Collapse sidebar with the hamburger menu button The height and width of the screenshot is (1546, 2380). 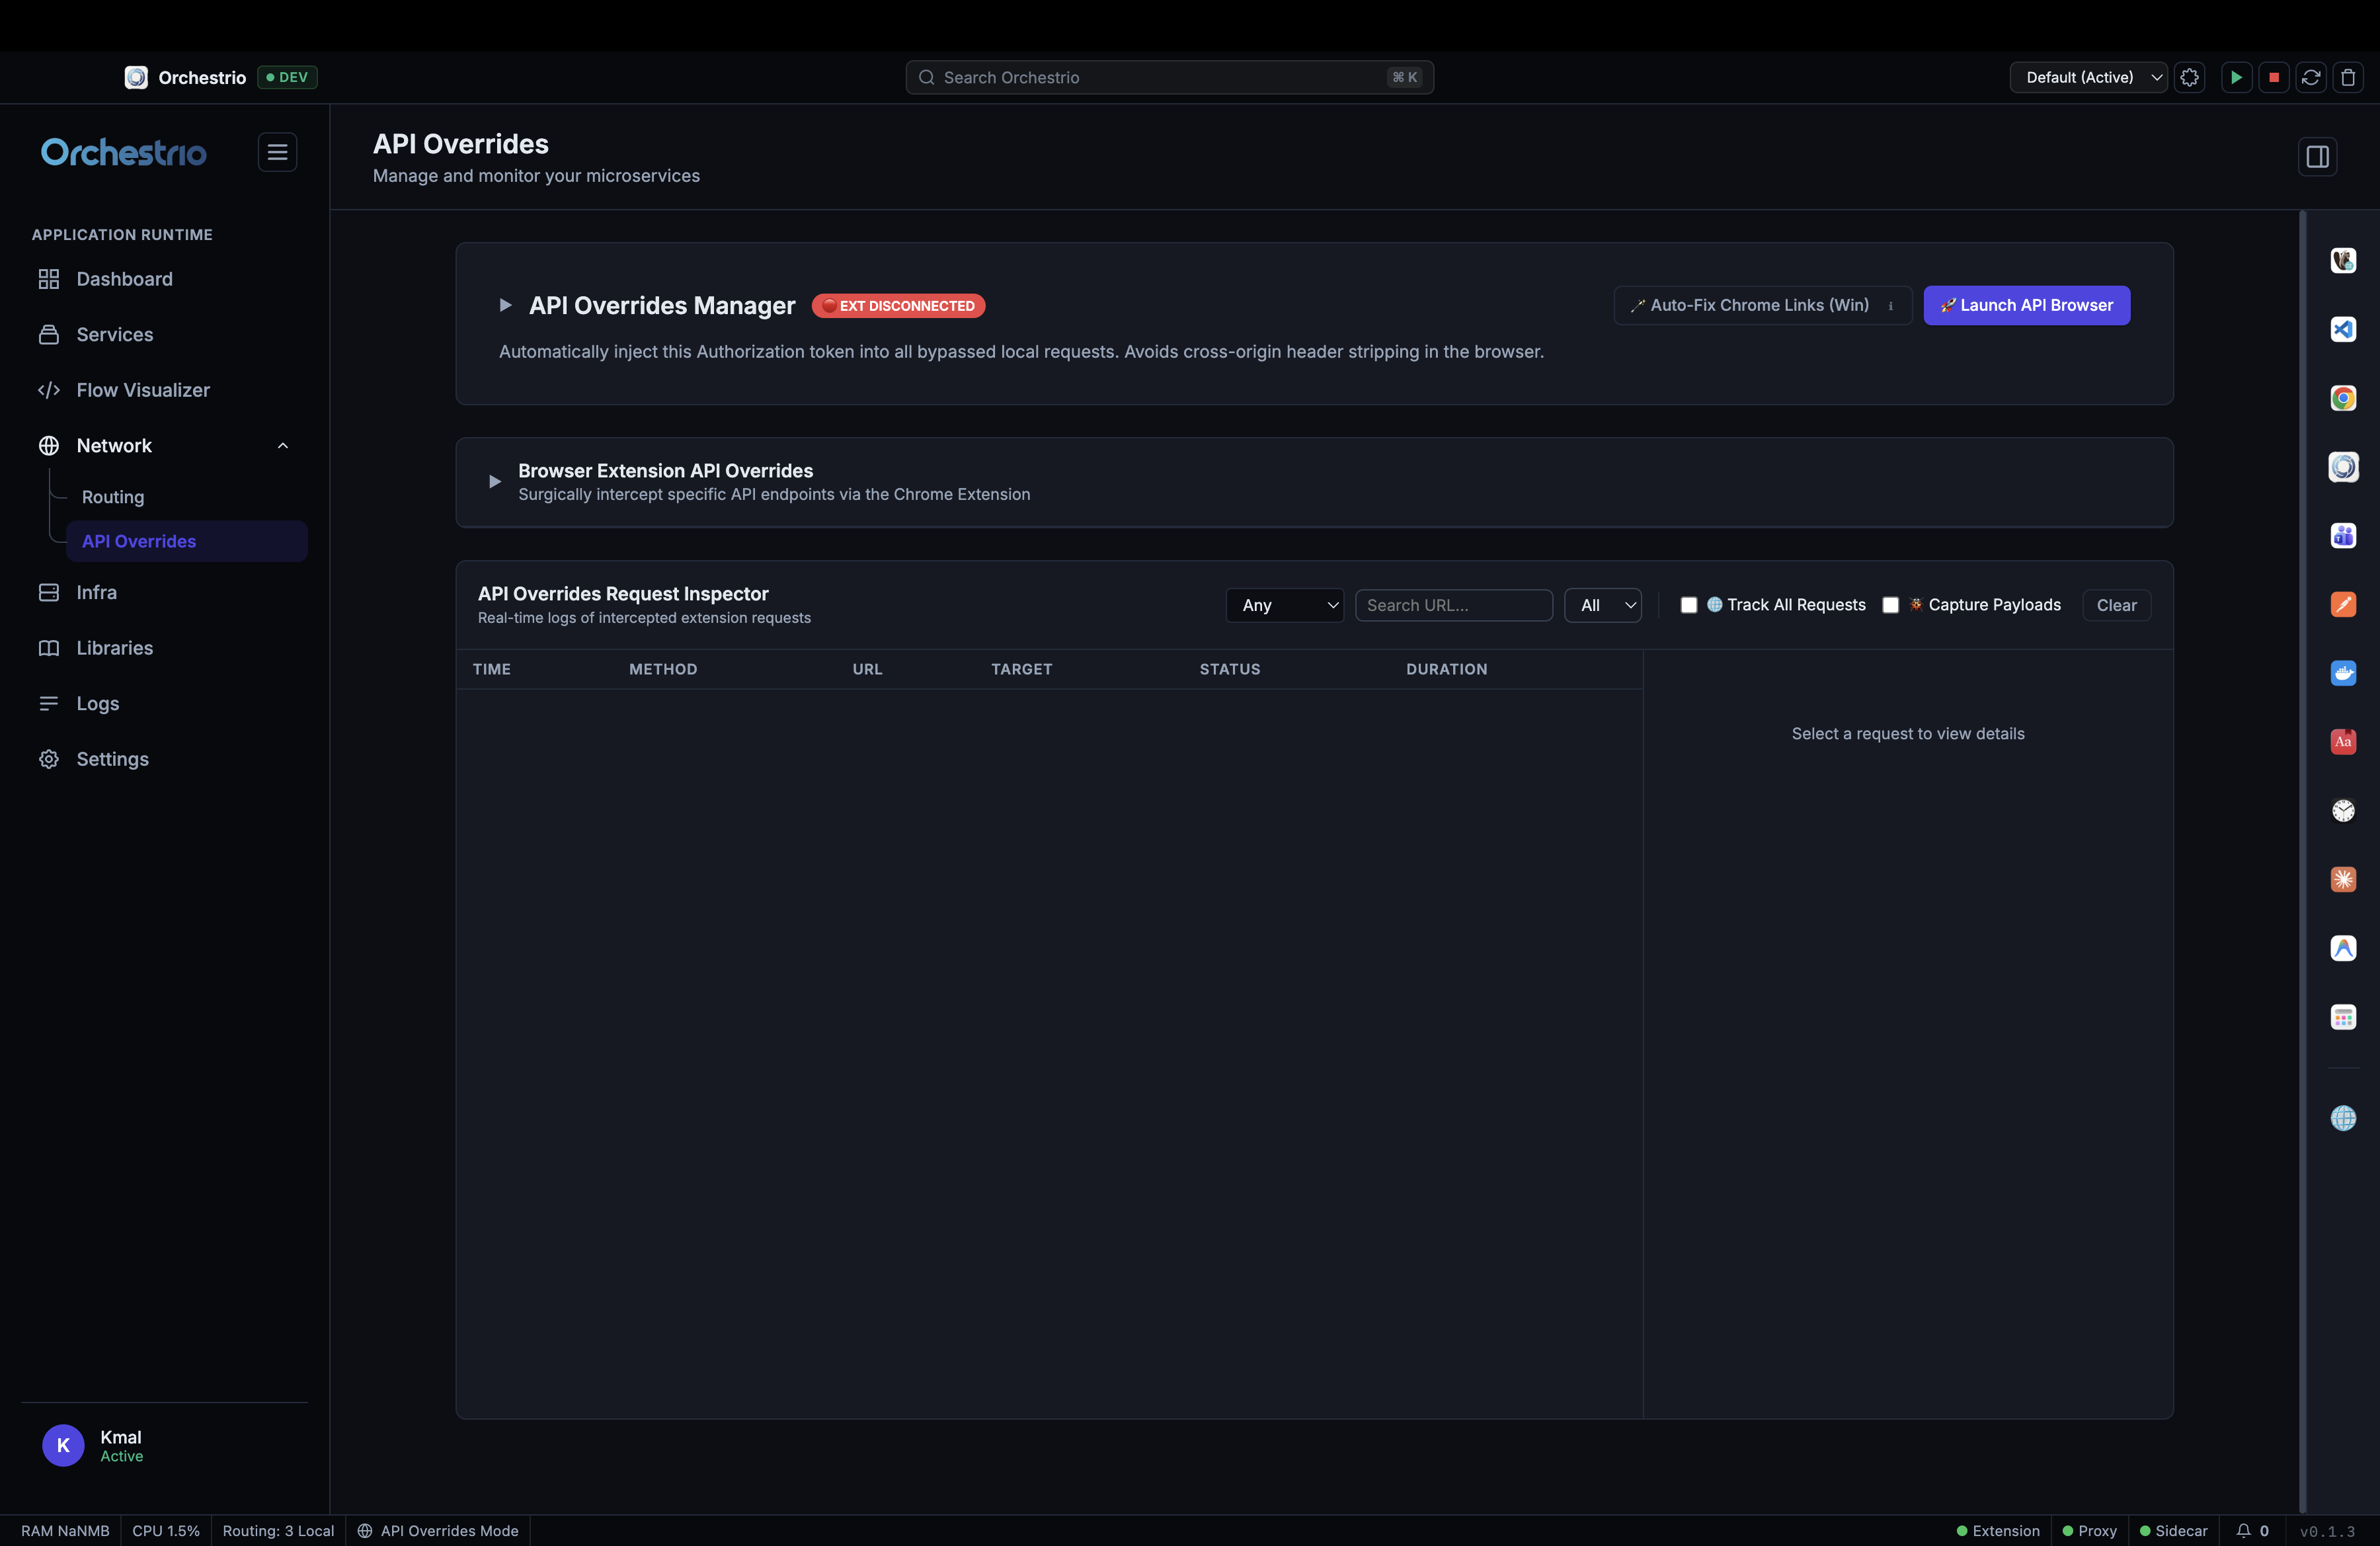coord(277,152)
